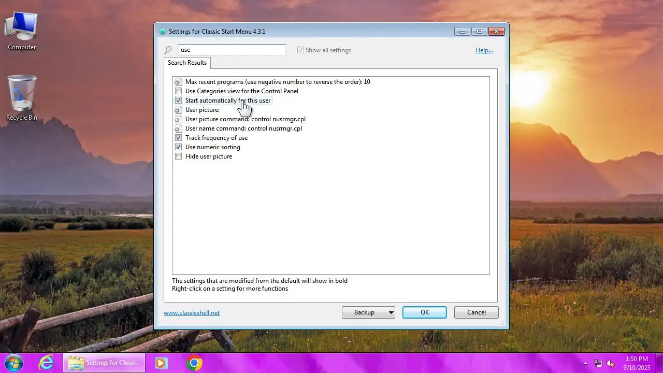The width and height of the screenshot is (663, 373).
Task: Select the Search Results tab
Action: pyautogui.click(x=187, y=63)
